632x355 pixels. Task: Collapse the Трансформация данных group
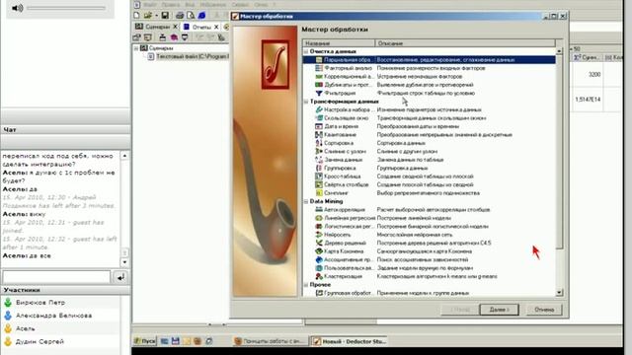click(x=306, y=102)
